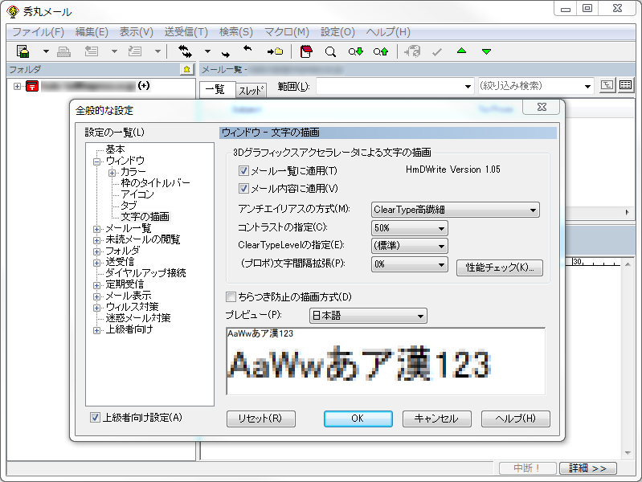Click the green down triangle icon
The width and height of the screenshot is (642, 482).
tap(486, 51)
